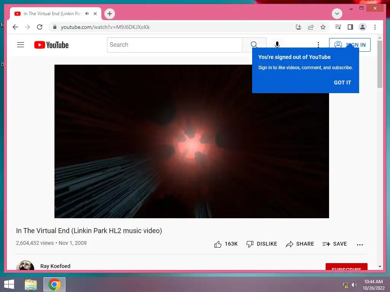The height and width of the screenshot is (292, 390).
Task: Bookmark this tab with the star icon
Action: 323,27
